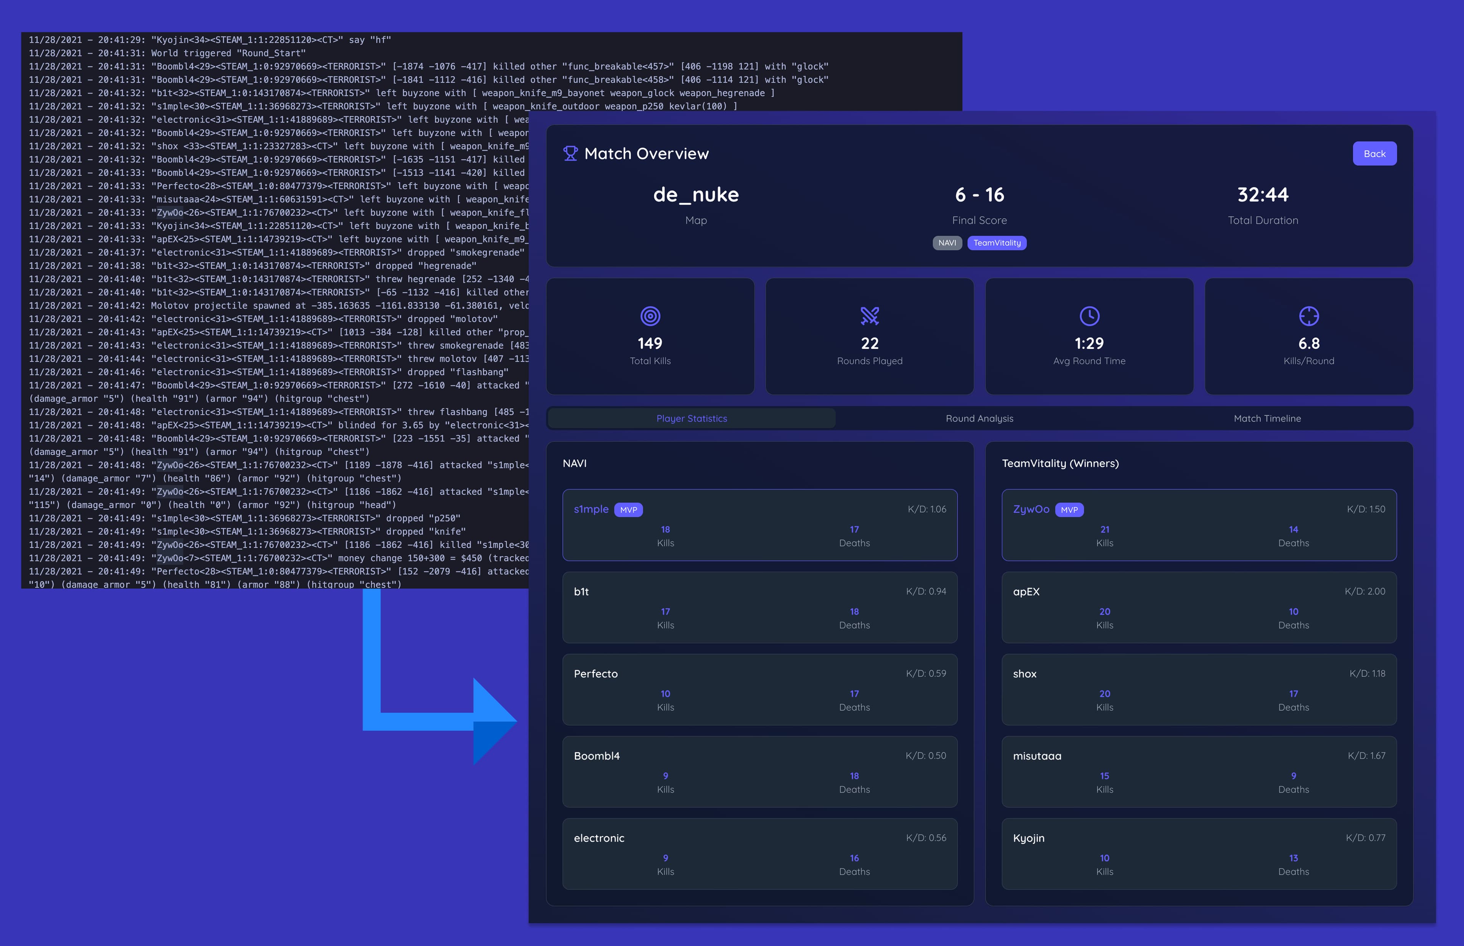Click the 149 Total Kills value
This screenshot has width=1464, height=946.
[x=650, y=343]
